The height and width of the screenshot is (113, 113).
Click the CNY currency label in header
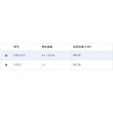(88, 47)
